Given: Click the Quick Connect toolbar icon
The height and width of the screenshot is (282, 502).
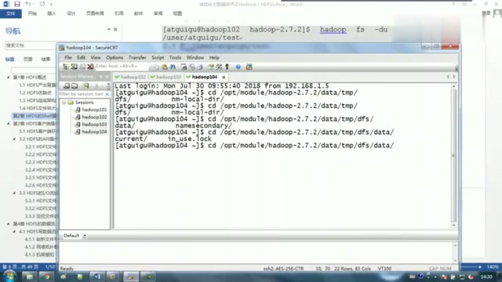Looking at the screenshot, I should click(x=74, y=67).
